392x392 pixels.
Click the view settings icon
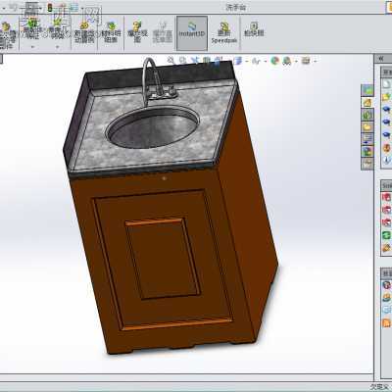[306, 61]
